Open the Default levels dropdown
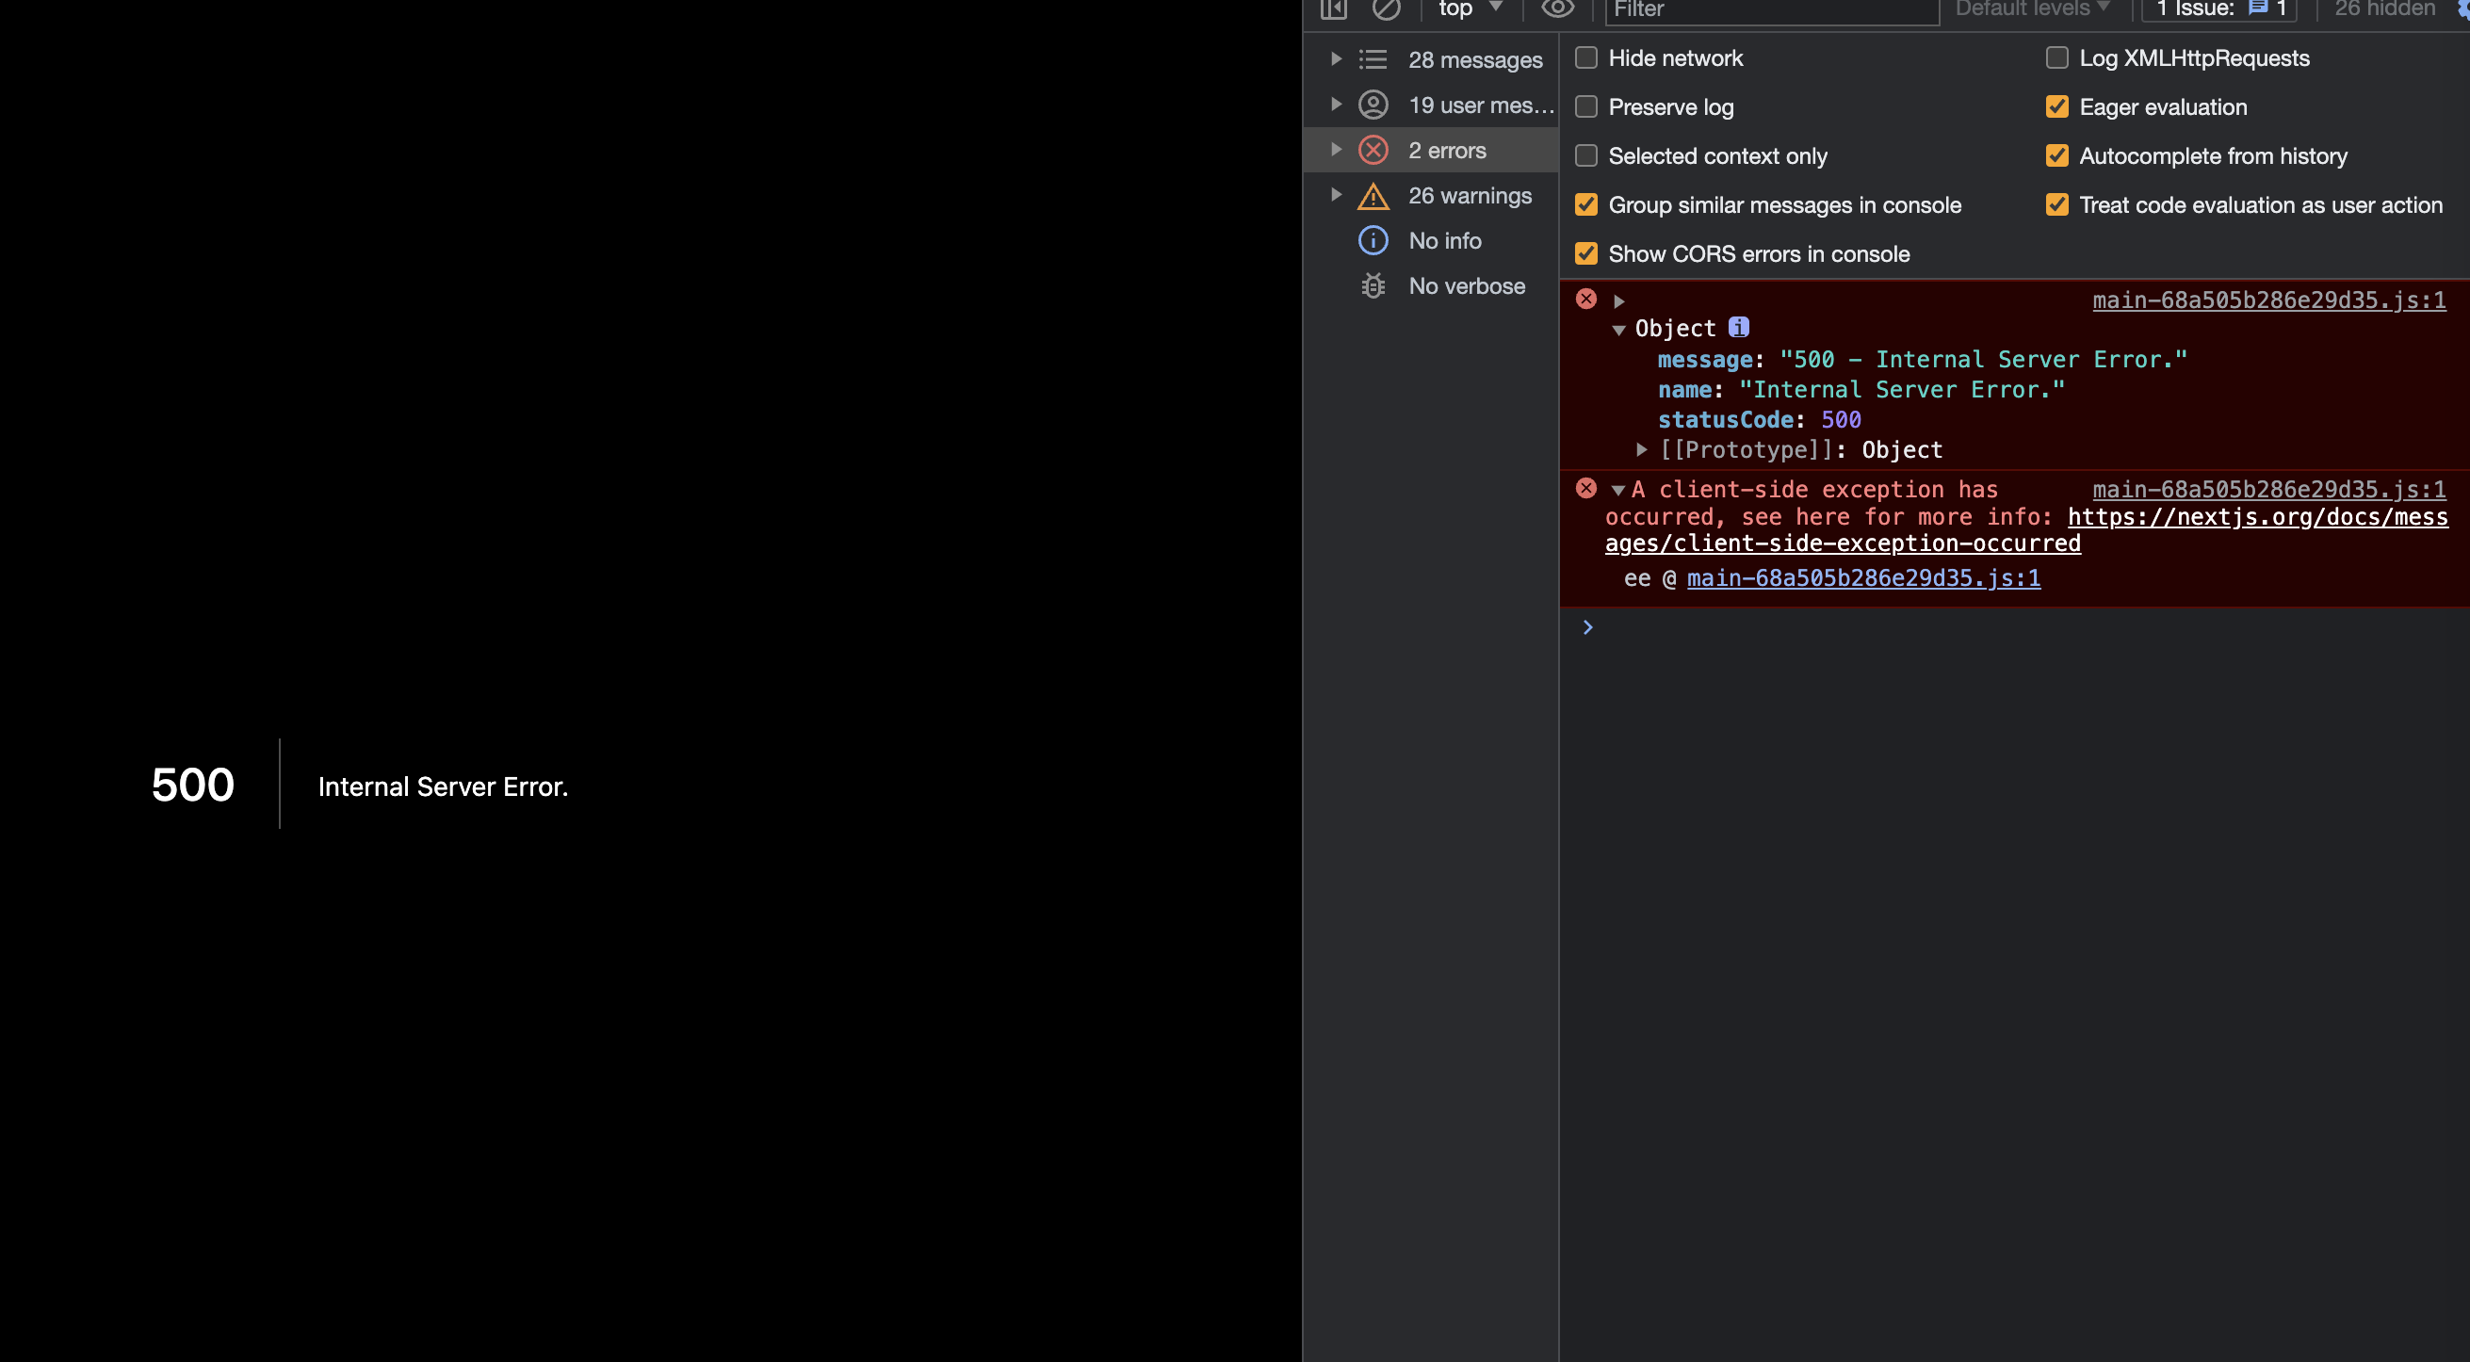This screenshot has width=2470, height=1362. (x=2030, y=8)
